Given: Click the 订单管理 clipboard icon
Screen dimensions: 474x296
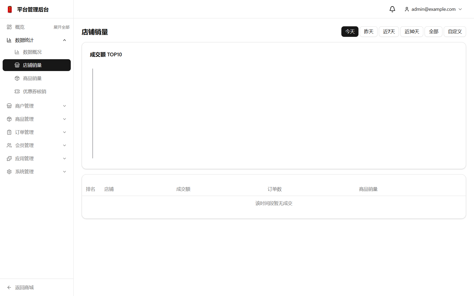Looking at the screenshot, I should click(x=9, y=132).
